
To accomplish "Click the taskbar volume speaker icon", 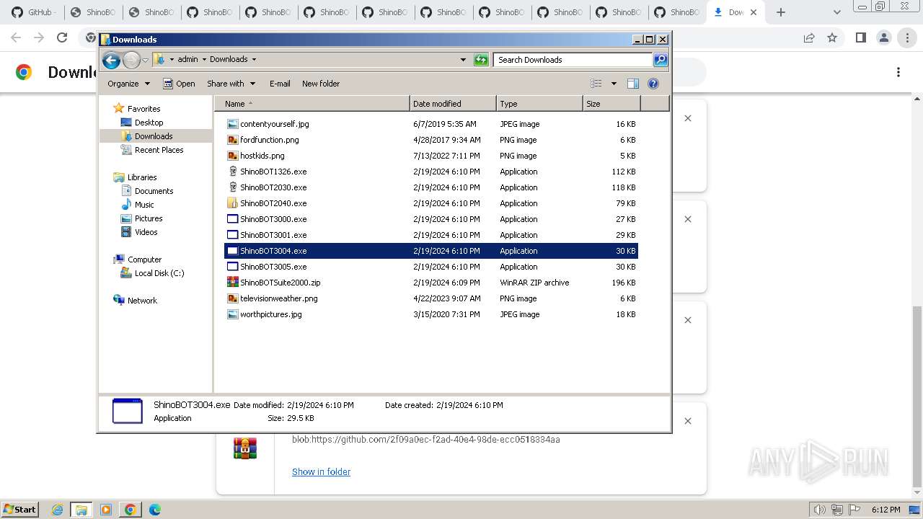I will [820, 510].
